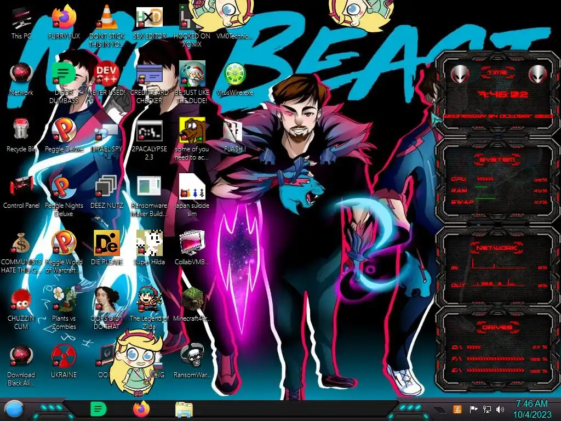The width and height of the screenshot is (561, 421).
Task: Click the right alien head on TIME widget
Action: [x=537, y=75]
